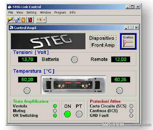The image size is (153, 130).
Task: Open the Info menu
Action: click(x=72, y=12)
